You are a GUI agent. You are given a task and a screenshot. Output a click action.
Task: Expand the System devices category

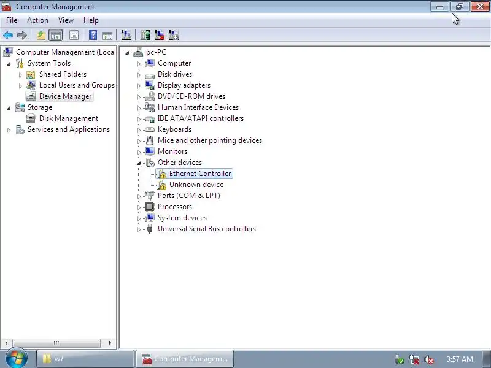coord(139,218)
